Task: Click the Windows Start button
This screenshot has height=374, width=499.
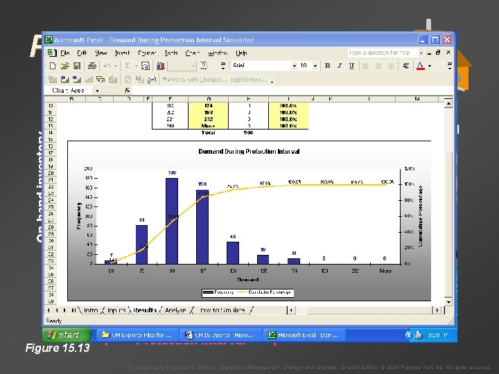Action: [x=67, y=335]
